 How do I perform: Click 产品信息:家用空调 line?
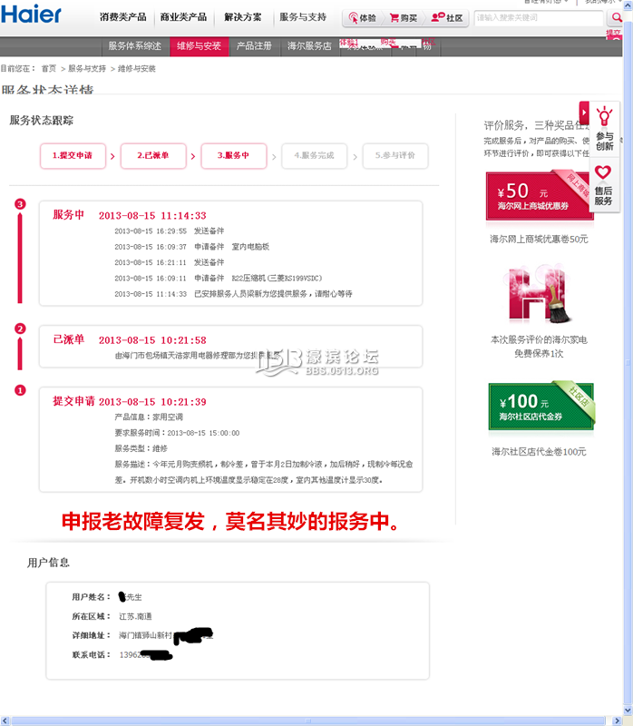tap(149, 417)
